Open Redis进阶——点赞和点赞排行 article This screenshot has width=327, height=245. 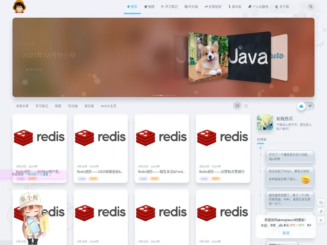tap(222, 171)
